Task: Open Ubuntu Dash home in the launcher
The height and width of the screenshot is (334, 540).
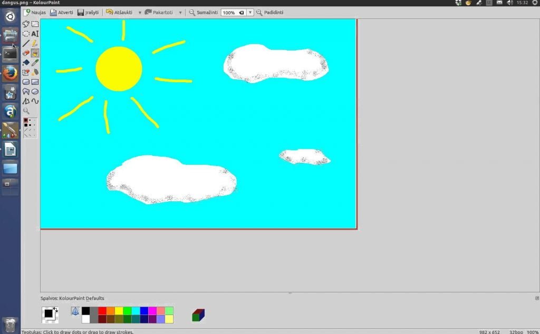Action: click(x=10, y=16)
